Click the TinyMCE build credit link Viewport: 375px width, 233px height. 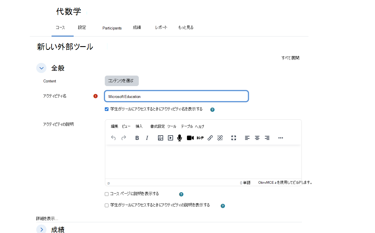285,183
